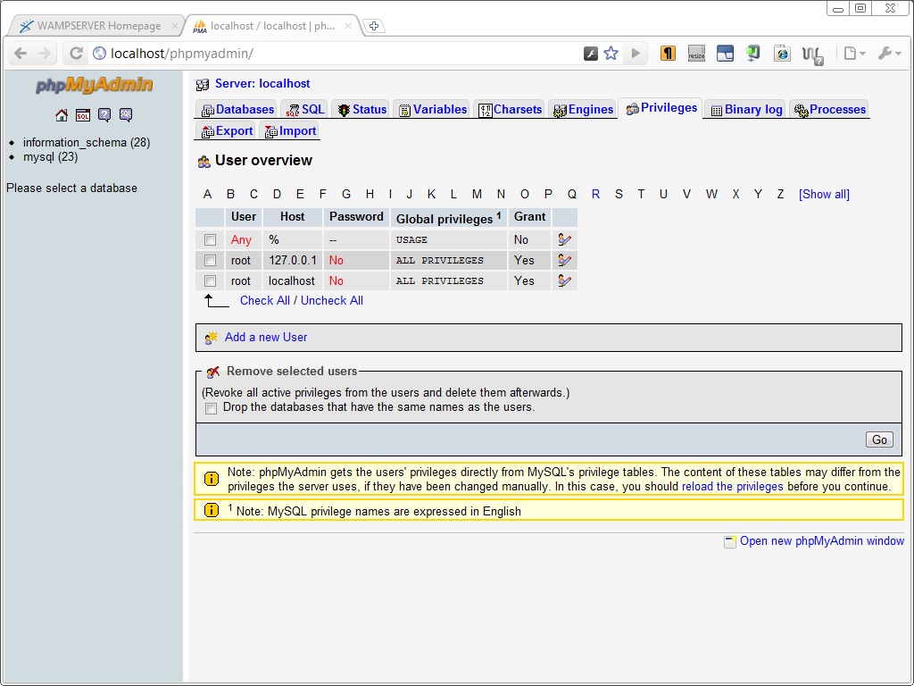Image resolution: width=914 pixels, height=686 pixels.
Task: Reload the page with refresh icon
Action: point(76,53)
